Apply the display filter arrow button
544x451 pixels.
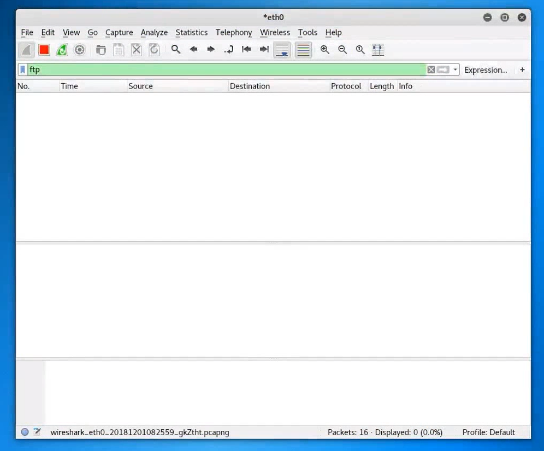pyautogui.click(x=443, y=70)
